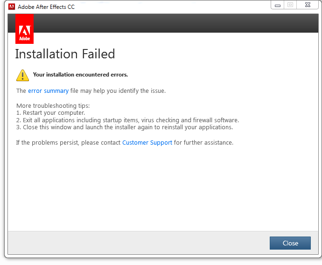Click the 'More troubleshooting tips:' line

53,106
